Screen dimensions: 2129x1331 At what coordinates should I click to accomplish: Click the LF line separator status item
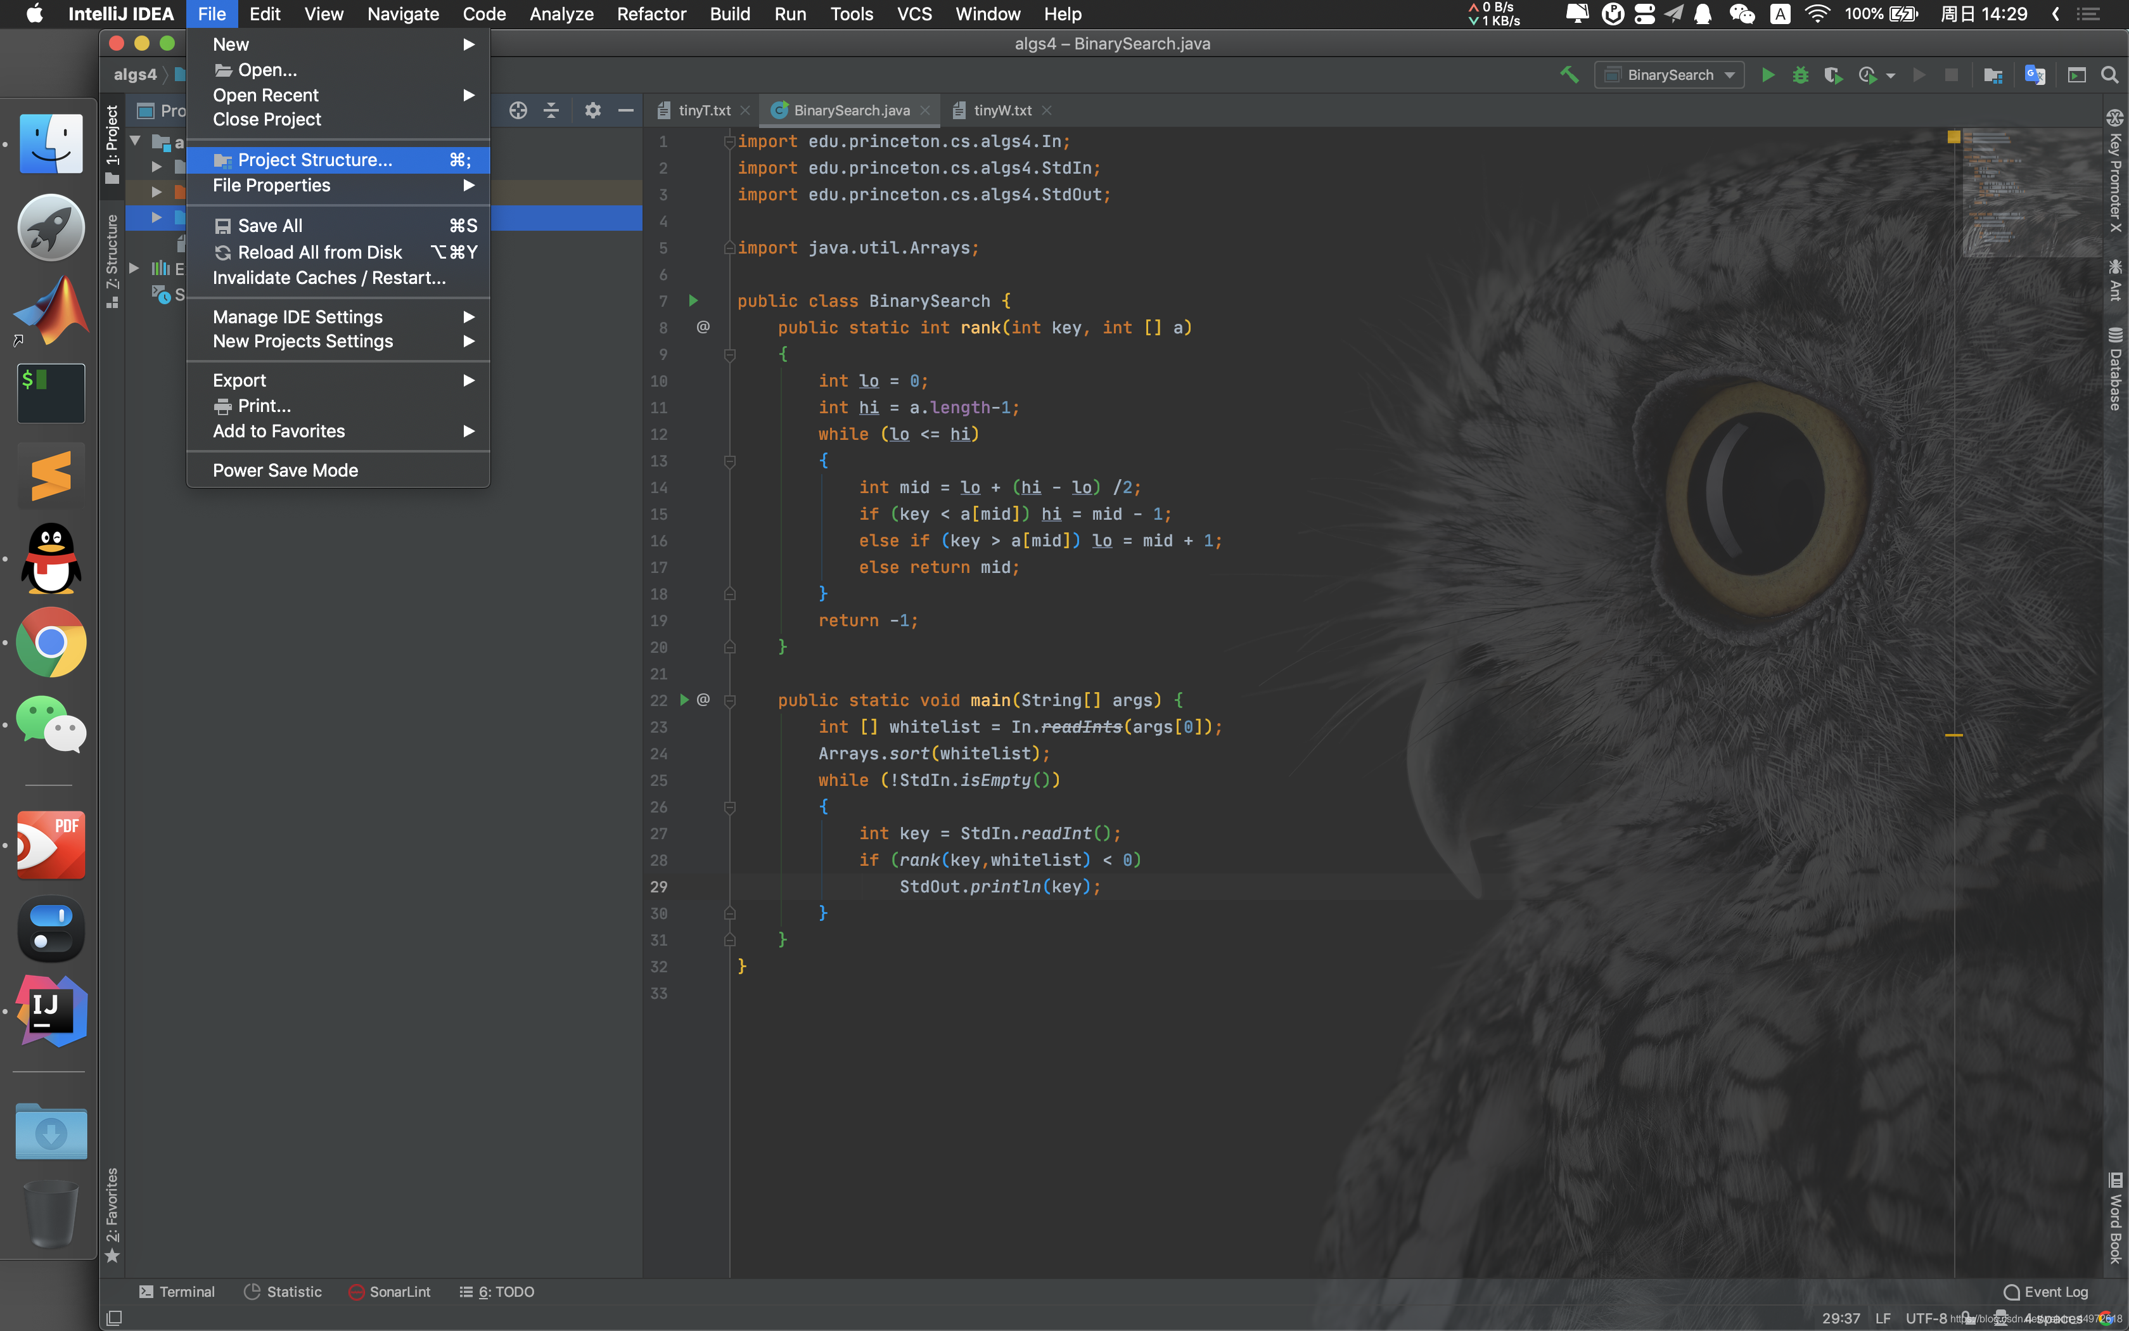point(1883,1318)
